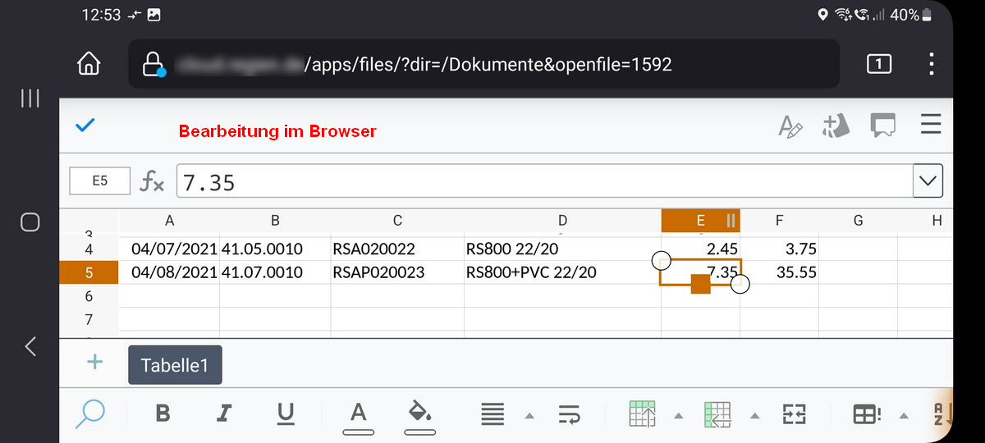Image resolution: width=985 pixels, height=443 pixels.
Task: Switch to the Tabelle1 sheet tab
Action: (x=175, y=365)
